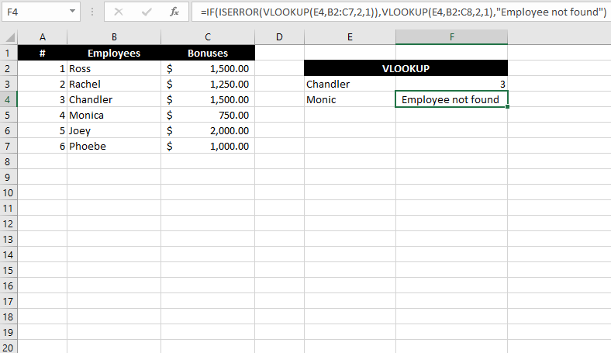Click inside the Name Box showing F4
The image size is (611, 353).
(35, 12)
